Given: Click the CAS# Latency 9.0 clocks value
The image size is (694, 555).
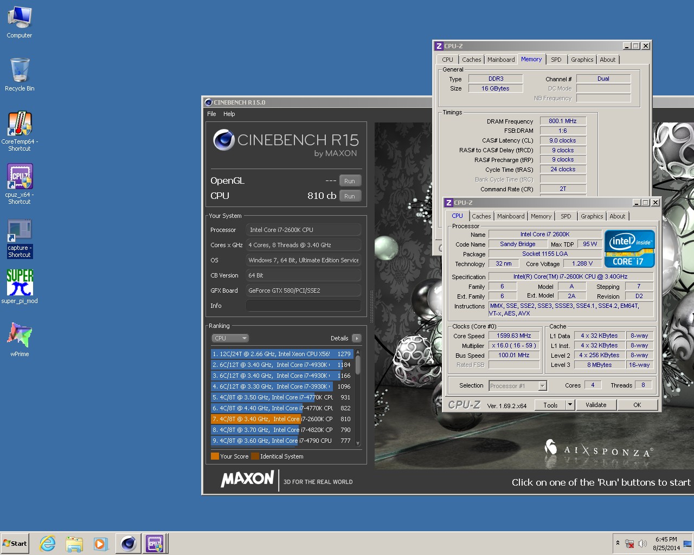Looking at the screenshot, I should [563, 141].
